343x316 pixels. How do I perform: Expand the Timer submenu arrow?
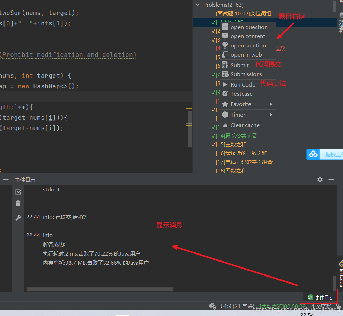pos(271,115)
